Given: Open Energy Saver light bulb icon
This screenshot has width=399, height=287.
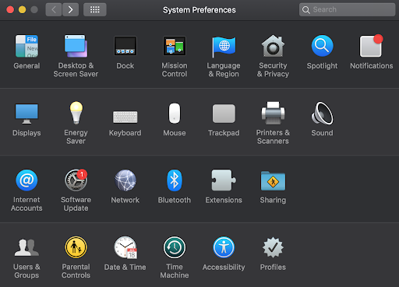Looking at the screenshot, I should pyautogui.click(x=76, y=113).
